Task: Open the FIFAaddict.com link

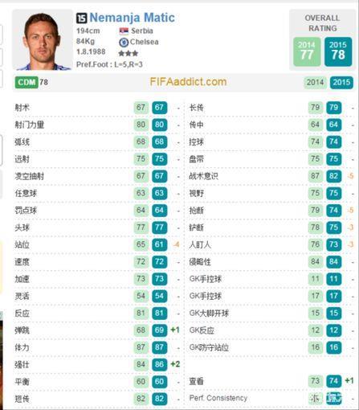Action: [x=188, y=82]
